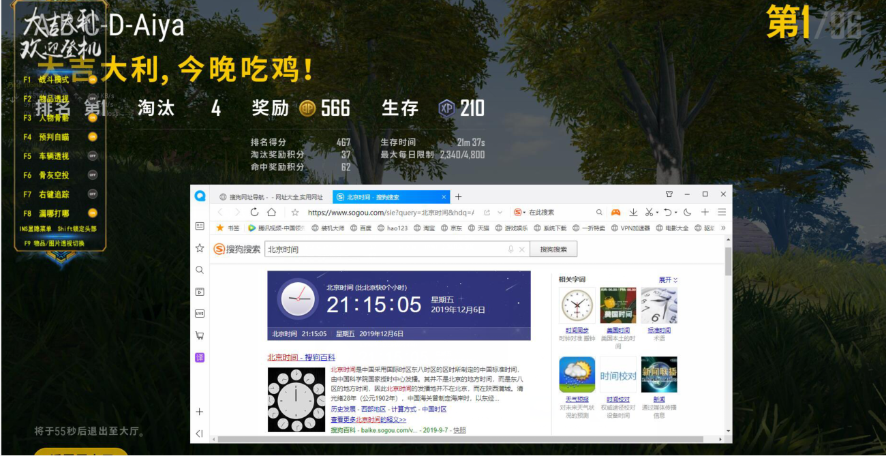Expand the undo closed tab dropdown arrow
886x456 pixels.
tap(675, 213)
